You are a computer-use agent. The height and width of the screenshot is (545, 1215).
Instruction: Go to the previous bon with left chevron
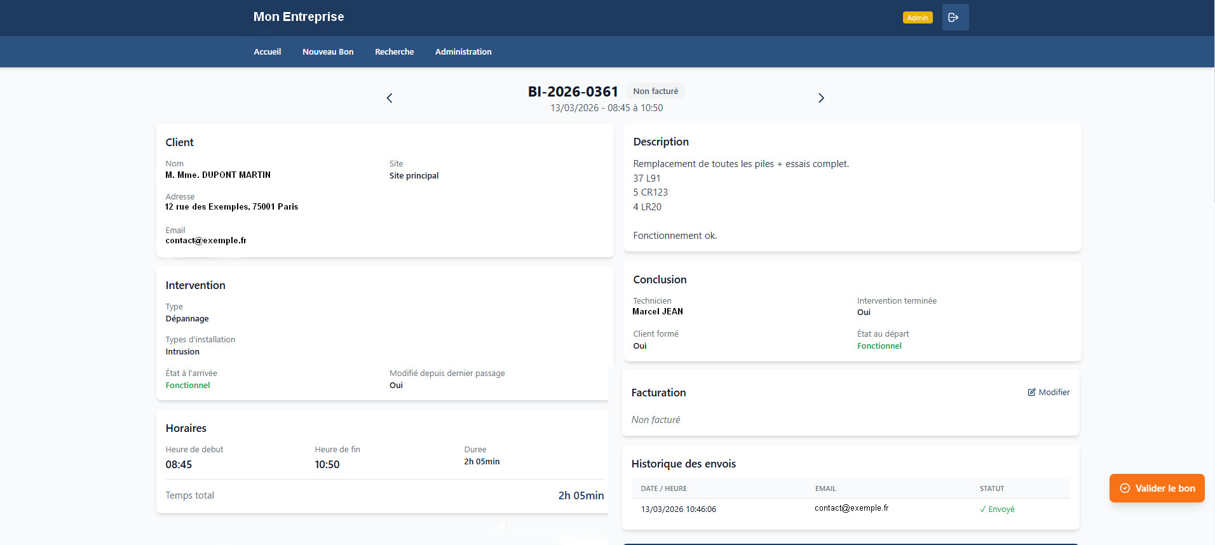390,98
